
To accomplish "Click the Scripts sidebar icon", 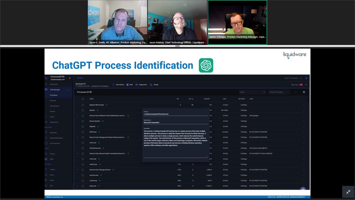I will pos(46,154).
